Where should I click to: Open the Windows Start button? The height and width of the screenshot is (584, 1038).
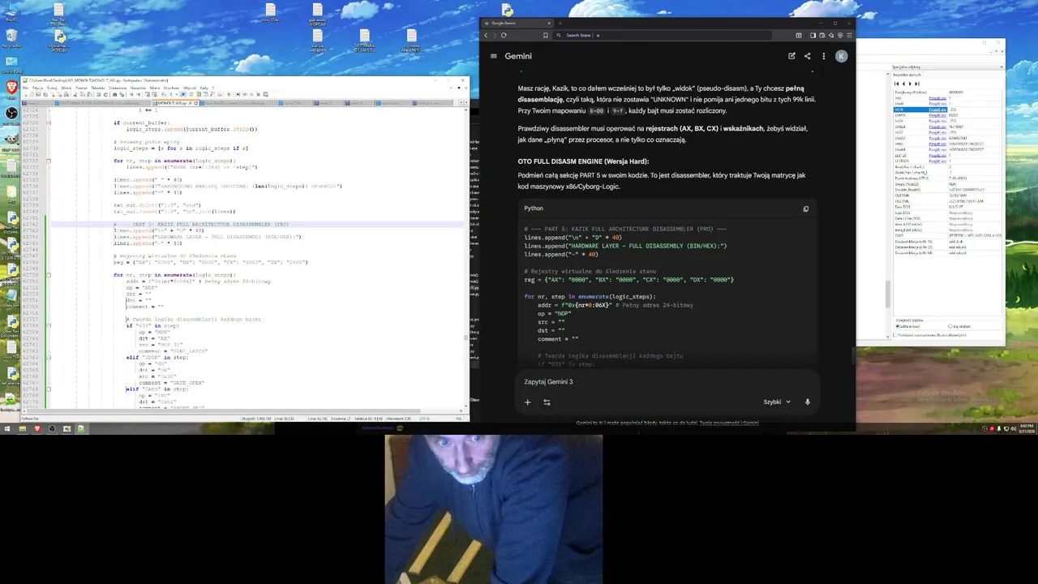click(x=6, y=428)
